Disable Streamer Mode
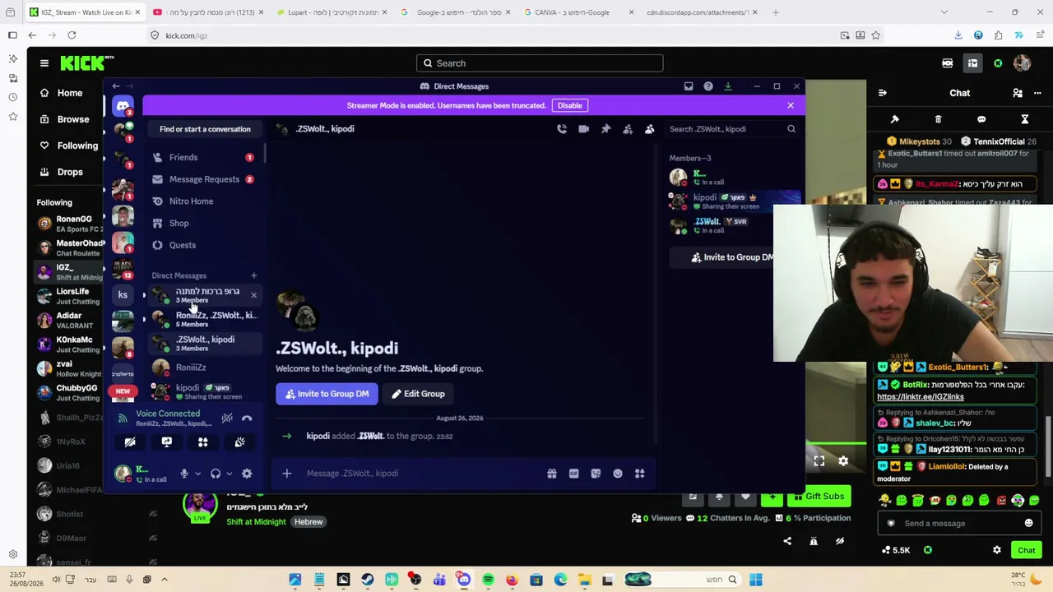 click(x=569, y=105)
